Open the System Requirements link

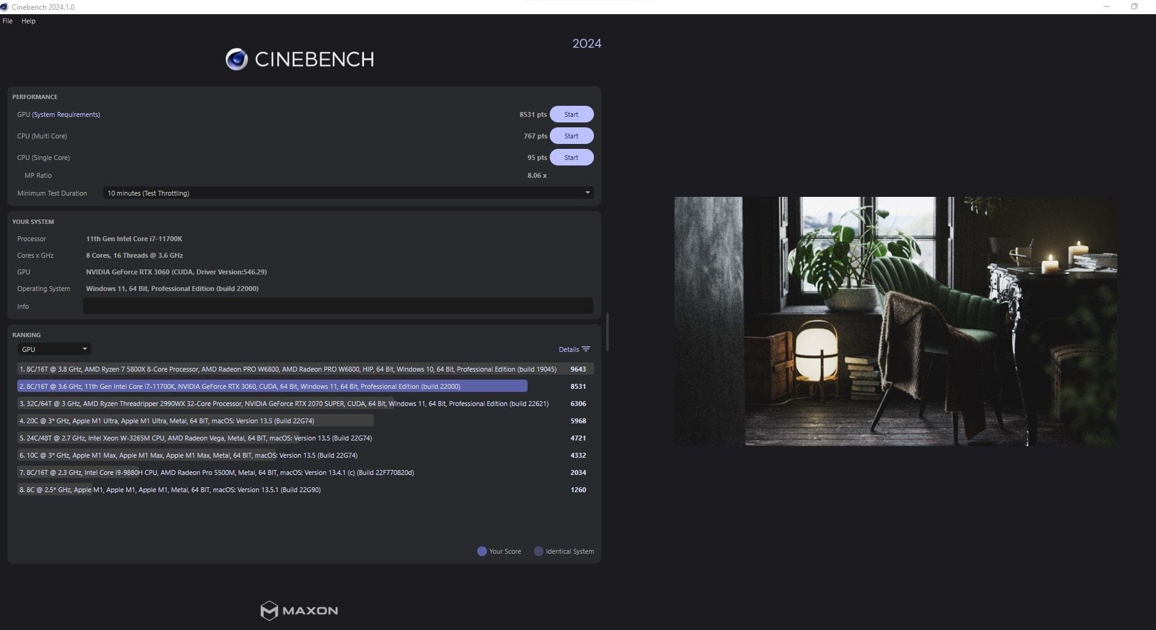point(66,114)
